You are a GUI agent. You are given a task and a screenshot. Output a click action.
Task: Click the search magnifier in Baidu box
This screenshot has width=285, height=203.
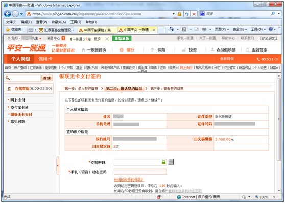pos(273,14)
